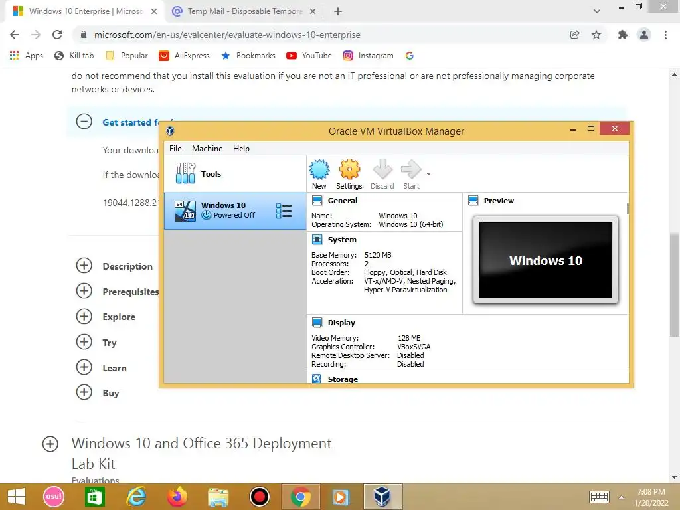680x510 pixels.
Task: Click the Preview section icon
Action: [473, 201]
